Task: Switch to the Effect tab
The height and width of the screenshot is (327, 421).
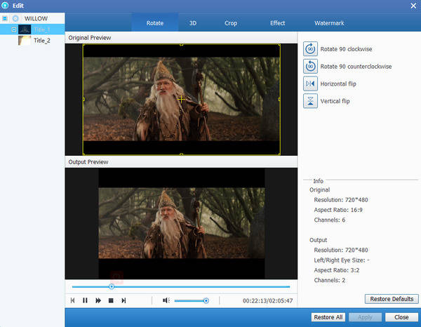Action: [278, 23]
